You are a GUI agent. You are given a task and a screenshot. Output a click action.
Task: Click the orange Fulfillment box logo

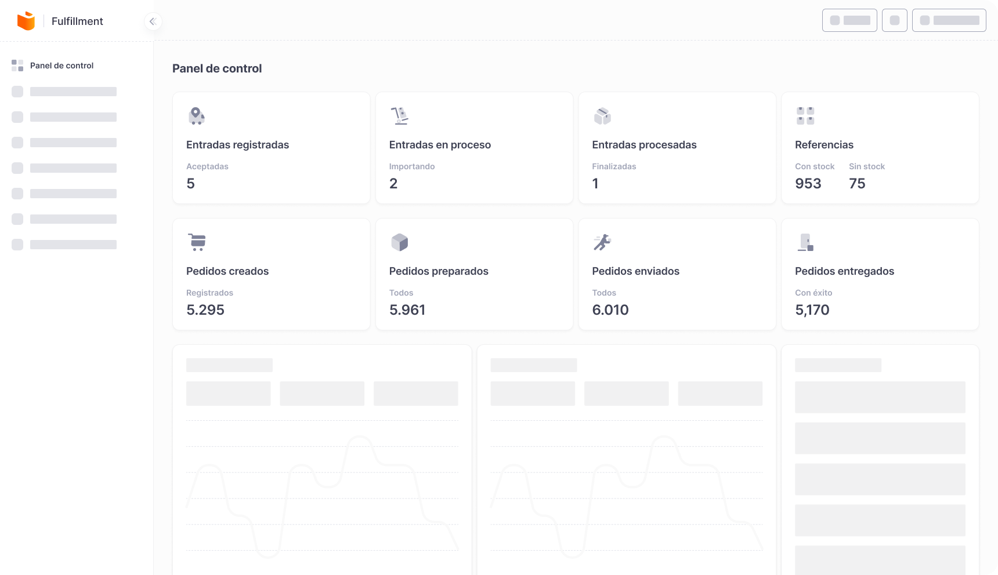click(26, 21)
